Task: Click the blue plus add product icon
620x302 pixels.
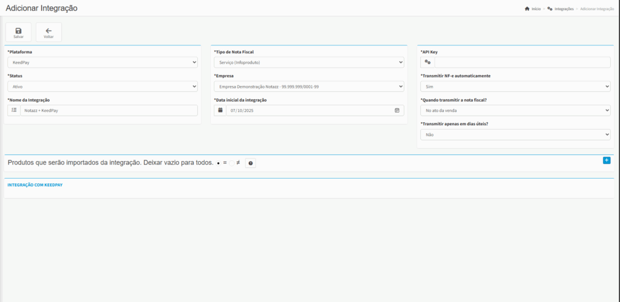Action: click(x=607, y=160)
